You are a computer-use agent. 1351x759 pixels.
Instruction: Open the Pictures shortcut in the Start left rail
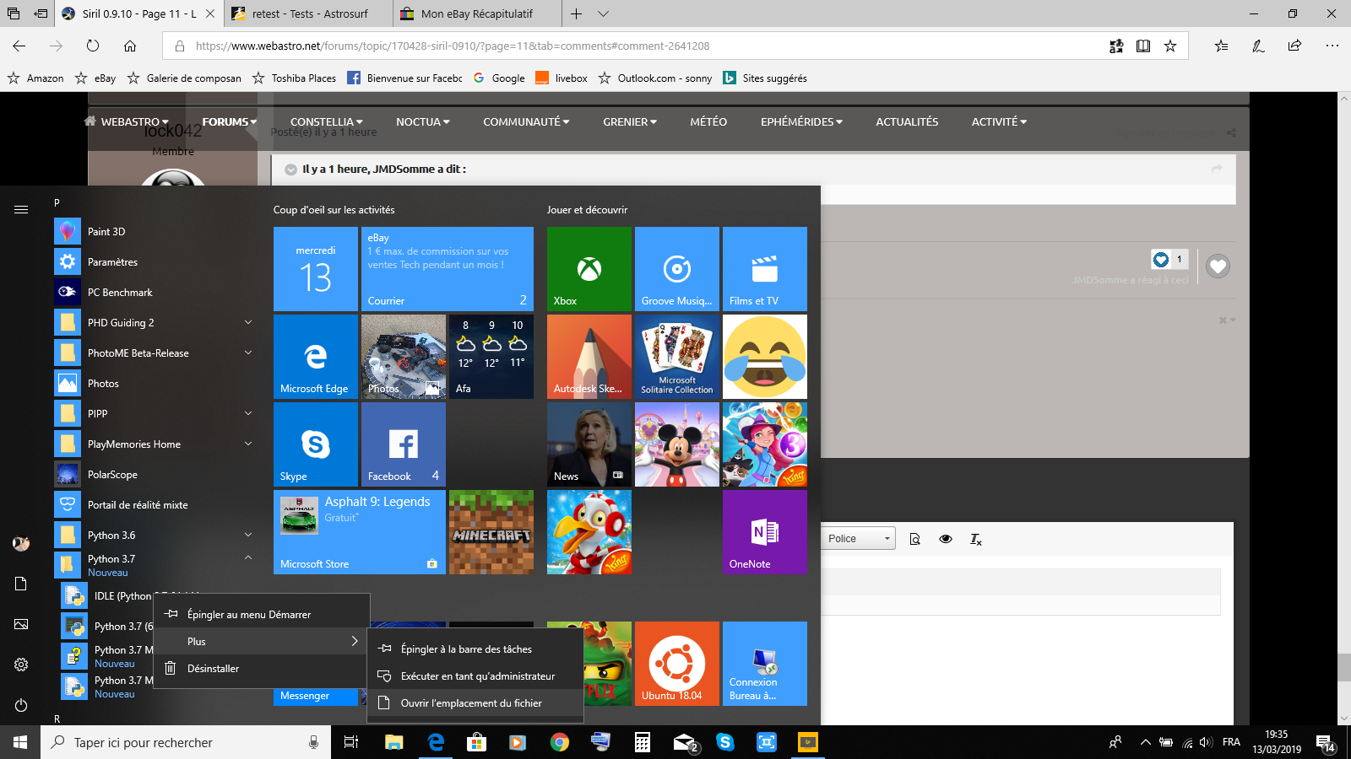click(21, 624)
